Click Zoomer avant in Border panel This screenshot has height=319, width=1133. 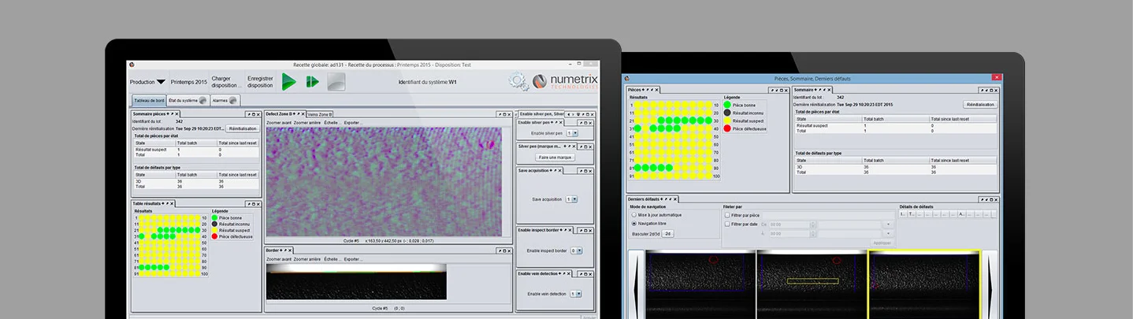tap(279, 258)
